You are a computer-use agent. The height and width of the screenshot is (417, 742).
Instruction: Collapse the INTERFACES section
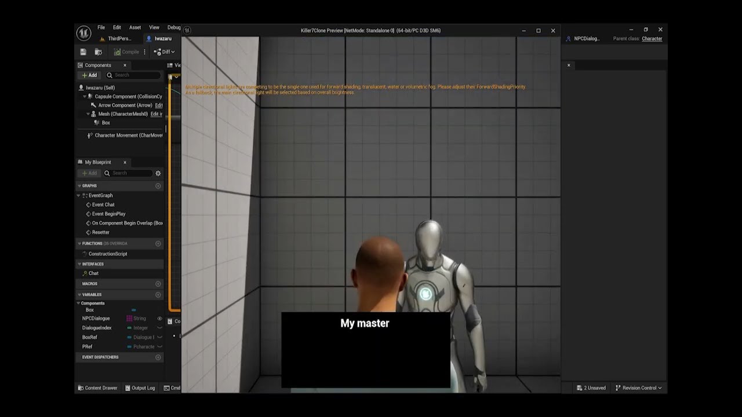pos(79,264)
